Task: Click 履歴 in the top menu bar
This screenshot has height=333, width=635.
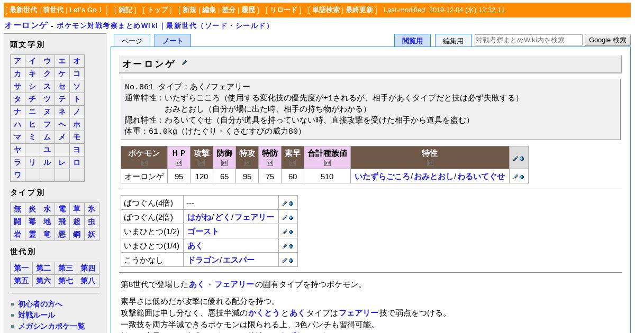Action: pyautogui.click(x=248, y=10)
